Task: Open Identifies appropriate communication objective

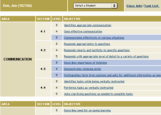Action: (87, 25)
